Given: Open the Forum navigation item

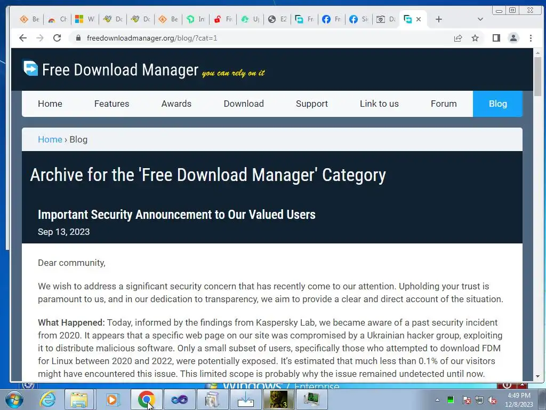Looking at the screenshot, I should (443, 104).
